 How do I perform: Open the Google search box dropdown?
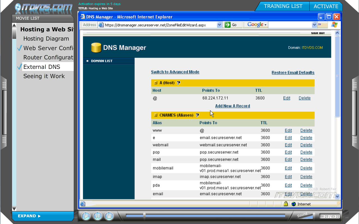coord(314,25)
